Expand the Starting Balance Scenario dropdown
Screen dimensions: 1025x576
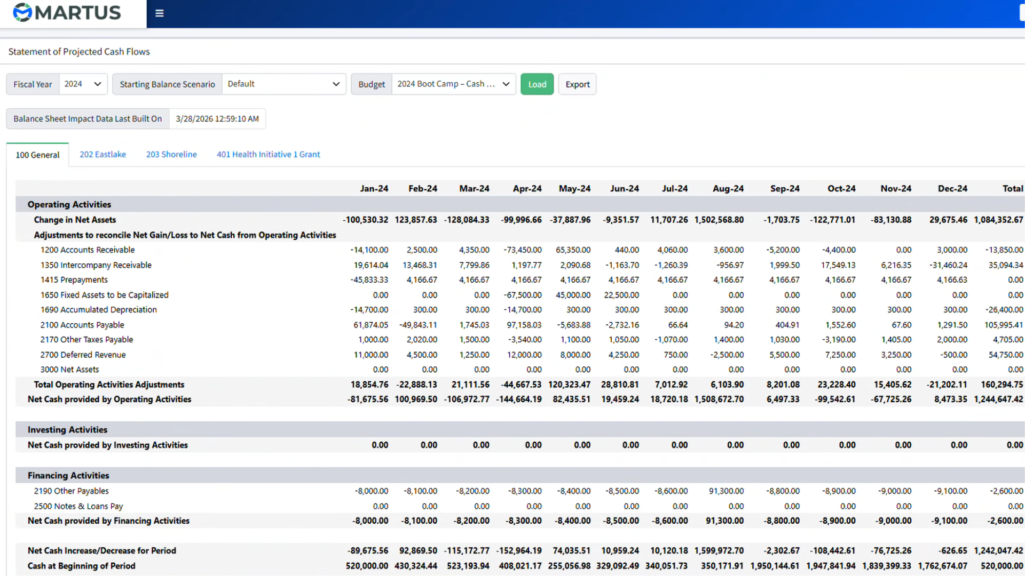click(283, 84)
